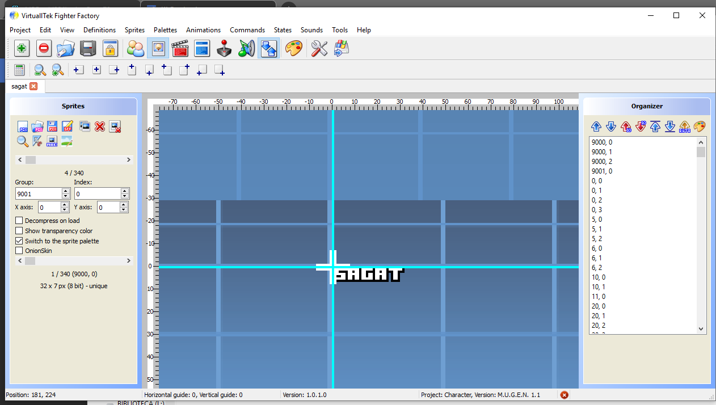The image size is (716, 405).
Task: Open the Palettes view paint palette toolbar icon
Action: tap(293, 49)
